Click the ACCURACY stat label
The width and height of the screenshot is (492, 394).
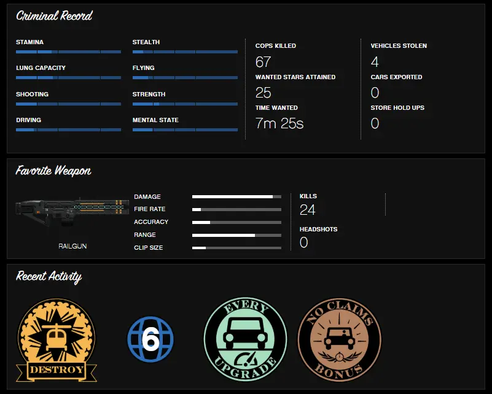[x=151, y=222]
